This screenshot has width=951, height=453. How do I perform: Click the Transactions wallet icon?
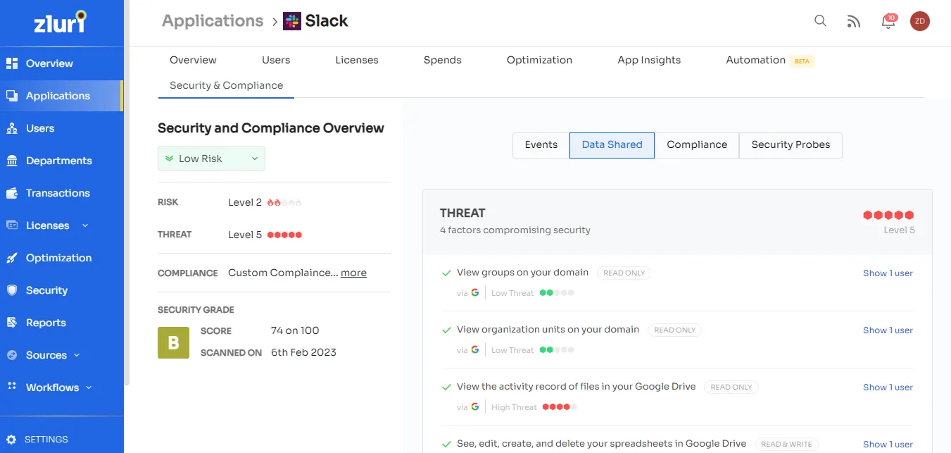tap(12, 193)
